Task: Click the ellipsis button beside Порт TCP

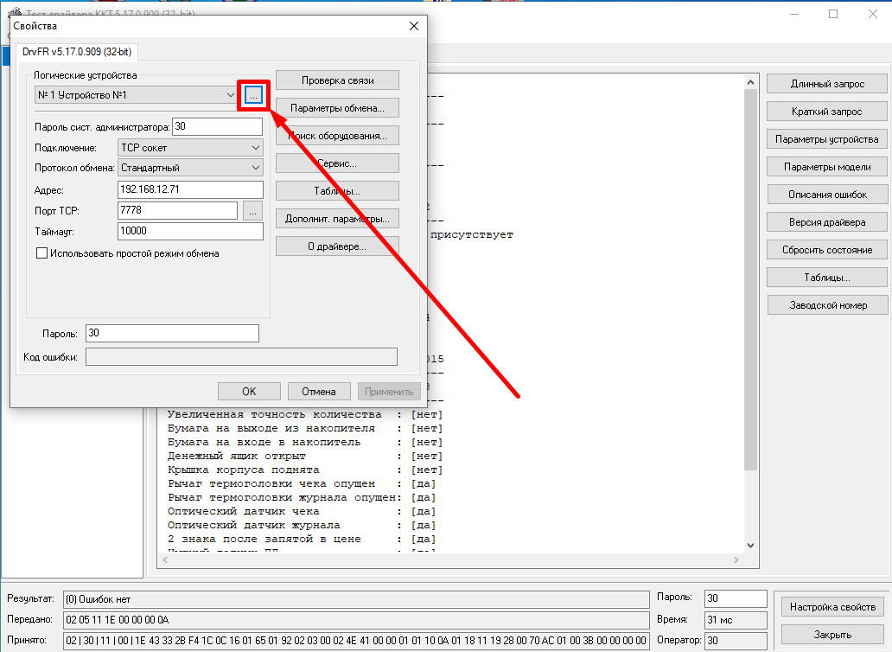Action: (x=252, y=211)
